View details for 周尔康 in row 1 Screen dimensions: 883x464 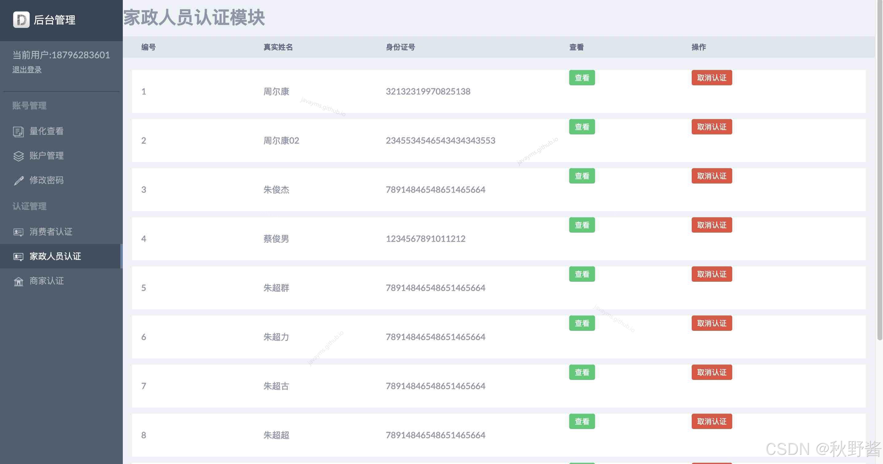pyautogui.click(x=582, y=78)
